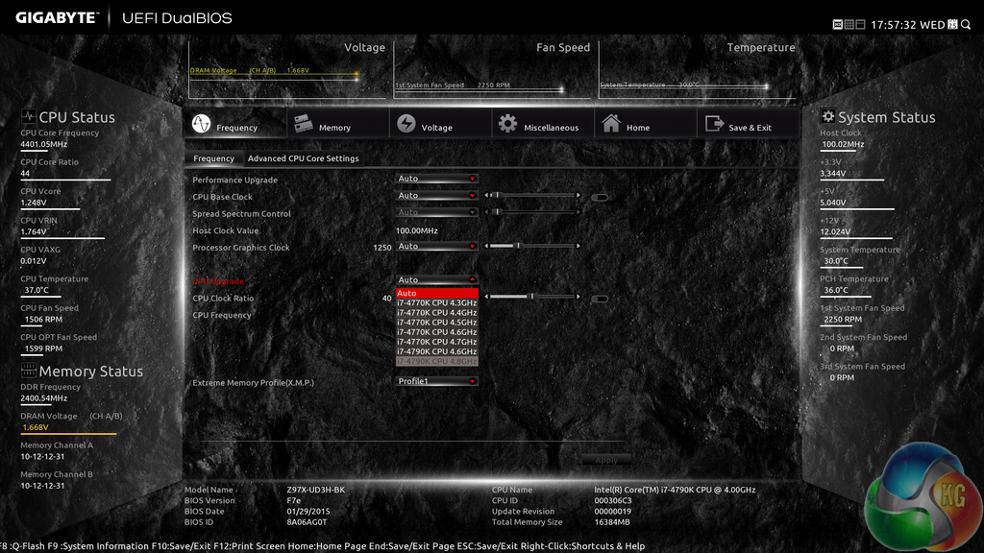Click the Voltage lightning bolt icon
The width and height of the screenshot is (984, 553).
click(406, 124)
